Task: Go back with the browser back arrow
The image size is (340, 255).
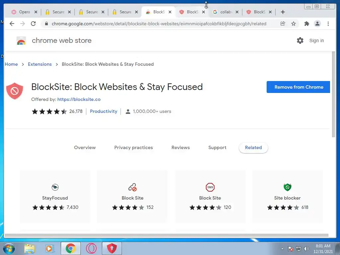Action: (12, 24)
